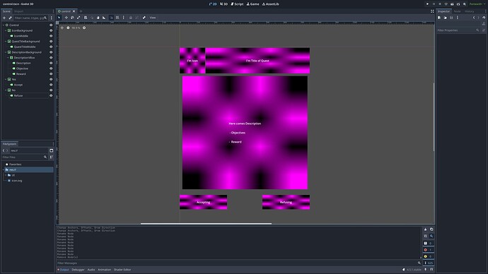
Task: Activate the Move mode tool
Action: pyautogui.click(x=66, y=18)
